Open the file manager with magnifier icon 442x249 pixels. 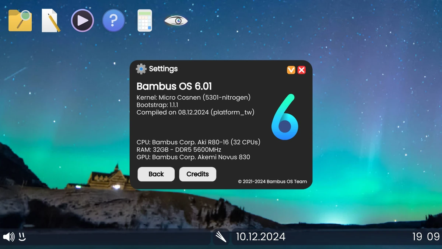click(x=20, y=20)
